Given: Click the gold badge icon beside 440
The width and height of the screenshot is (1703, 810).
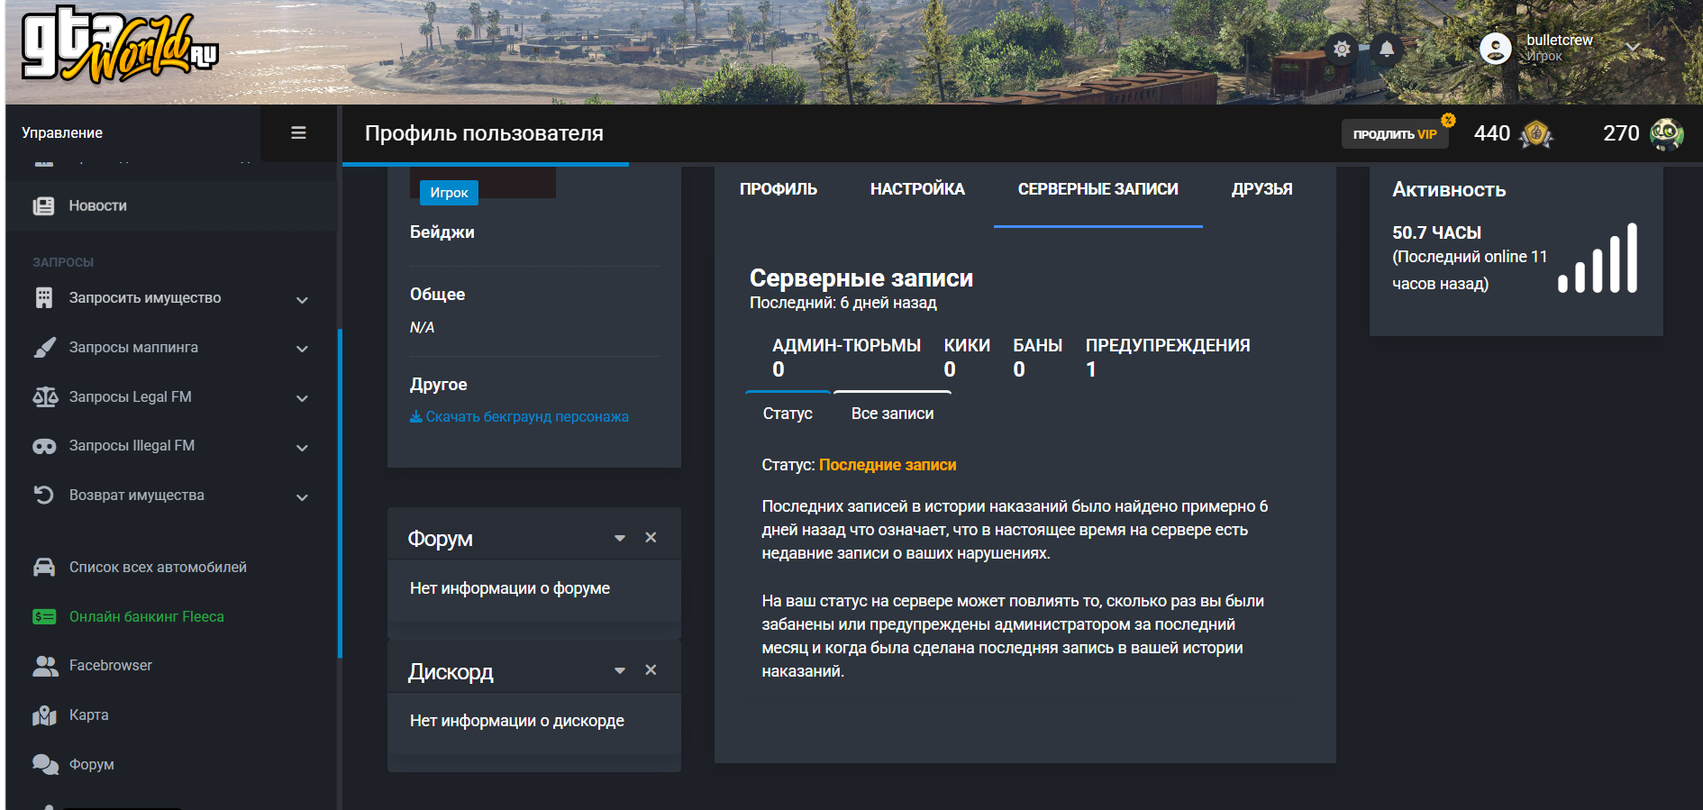Looking at the screenshot, I should pyautogui.click(x=1536, y=134).
